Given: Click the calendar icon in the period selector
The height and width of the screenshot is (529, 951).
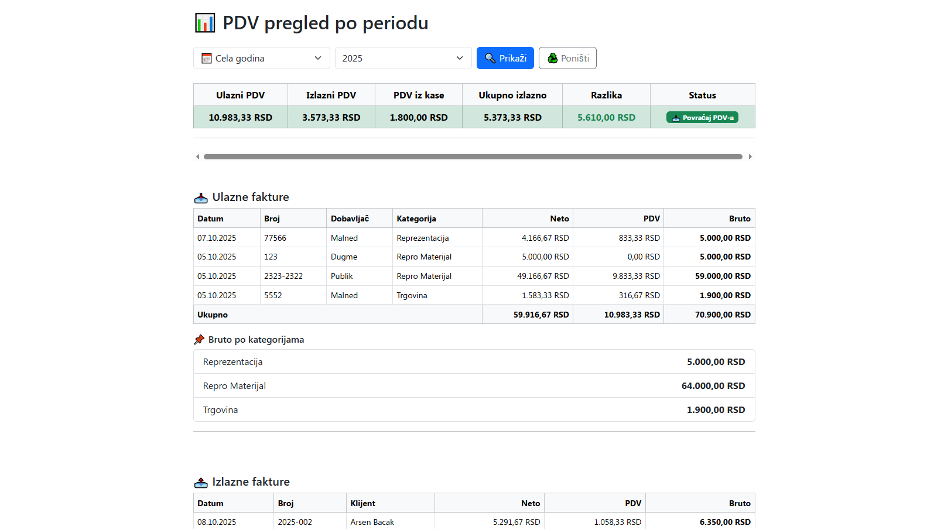Looking at the screenshot, I should (206, 58).
